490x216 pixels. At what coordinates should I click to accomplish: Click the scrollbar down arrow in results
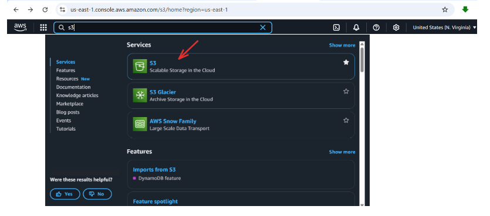362,204
